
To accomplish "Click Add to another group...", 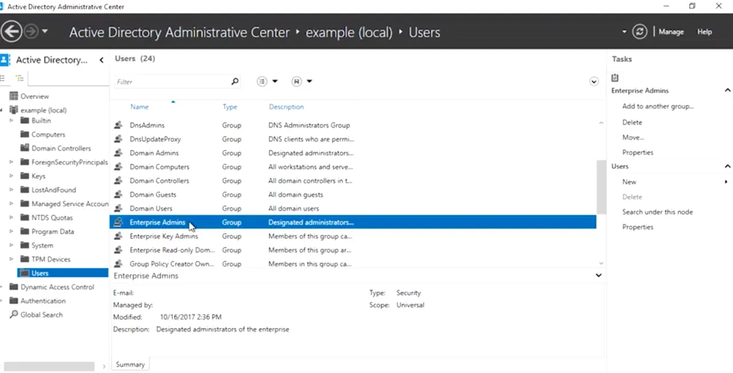I will (x=658, y=106).
